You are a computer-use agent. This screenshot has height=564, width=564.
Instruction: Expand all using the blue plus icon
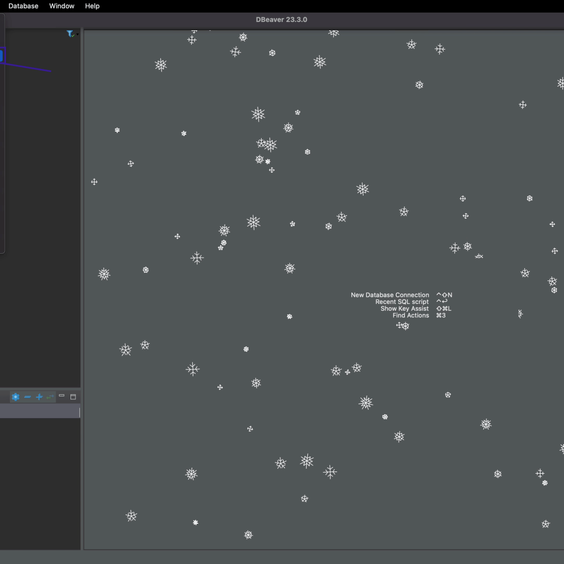point(39,397)
